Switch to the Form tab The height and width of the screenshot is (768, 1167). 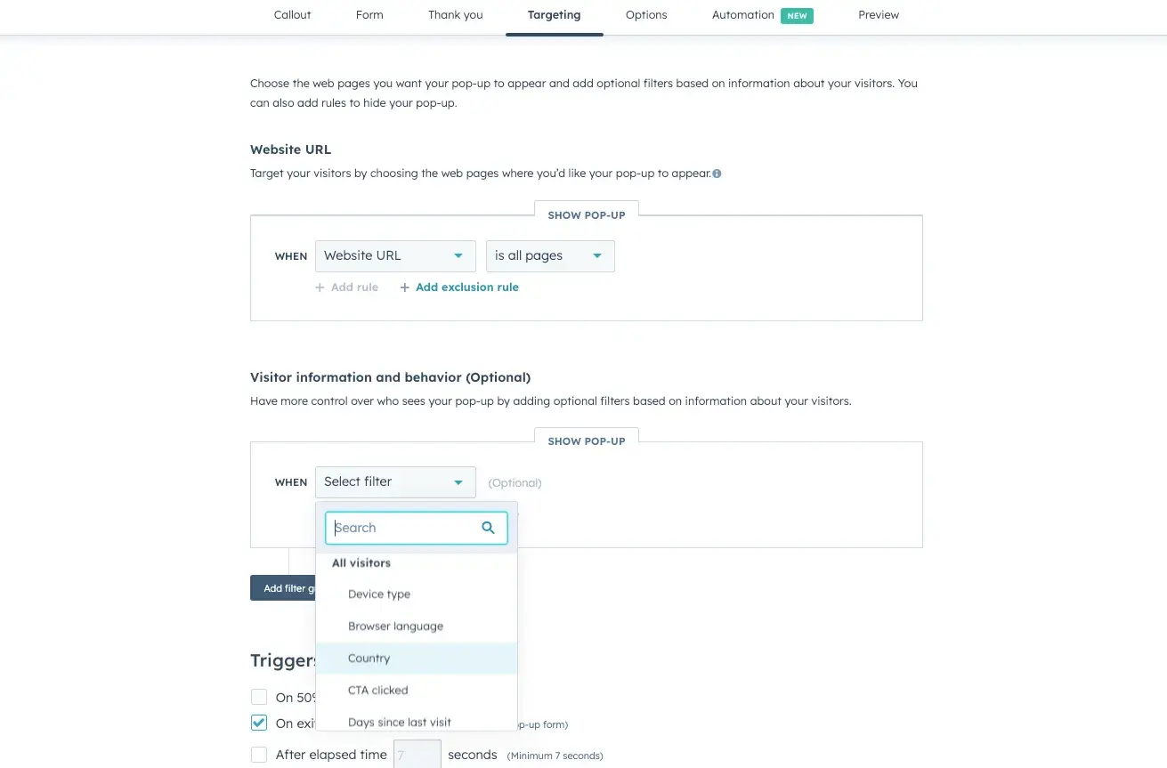click(x=369, y=15)
